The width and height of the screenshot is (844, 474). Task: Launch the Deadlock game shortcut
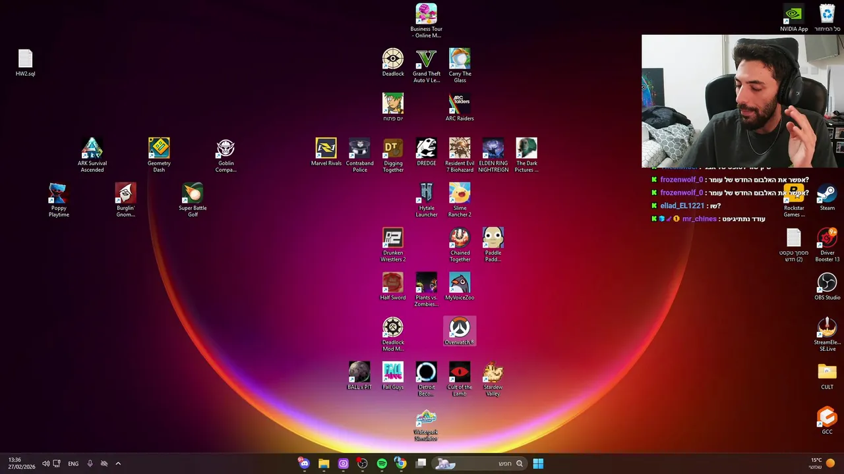tap(393, 62)
